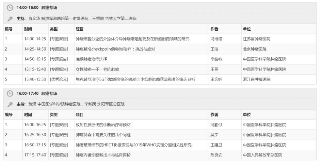Click author 陈良安
This screenshot has height=164, width=320.
coord(216,155)
